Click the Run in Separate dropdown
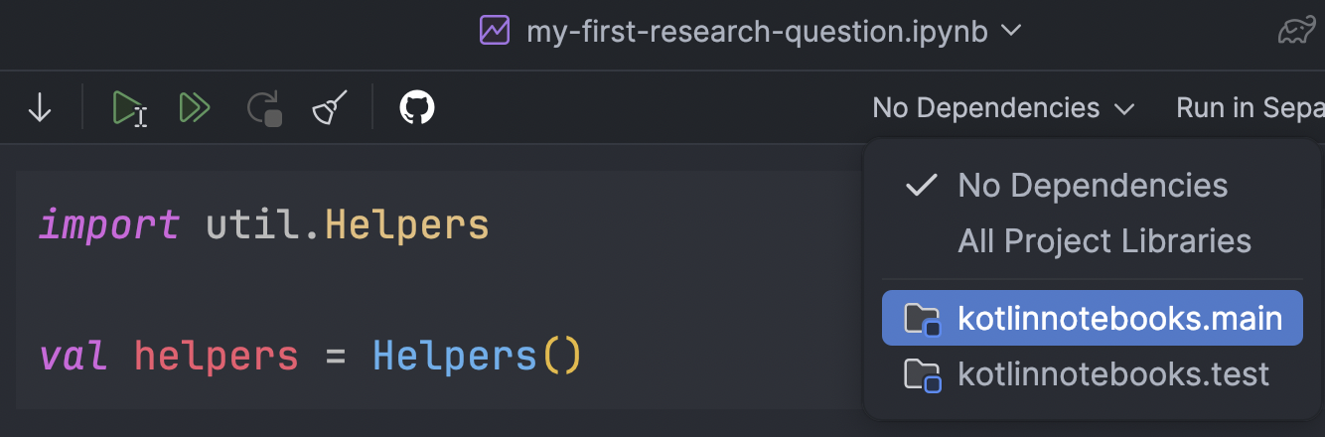Screen dimensions: 1325x437 (1250, 107)
